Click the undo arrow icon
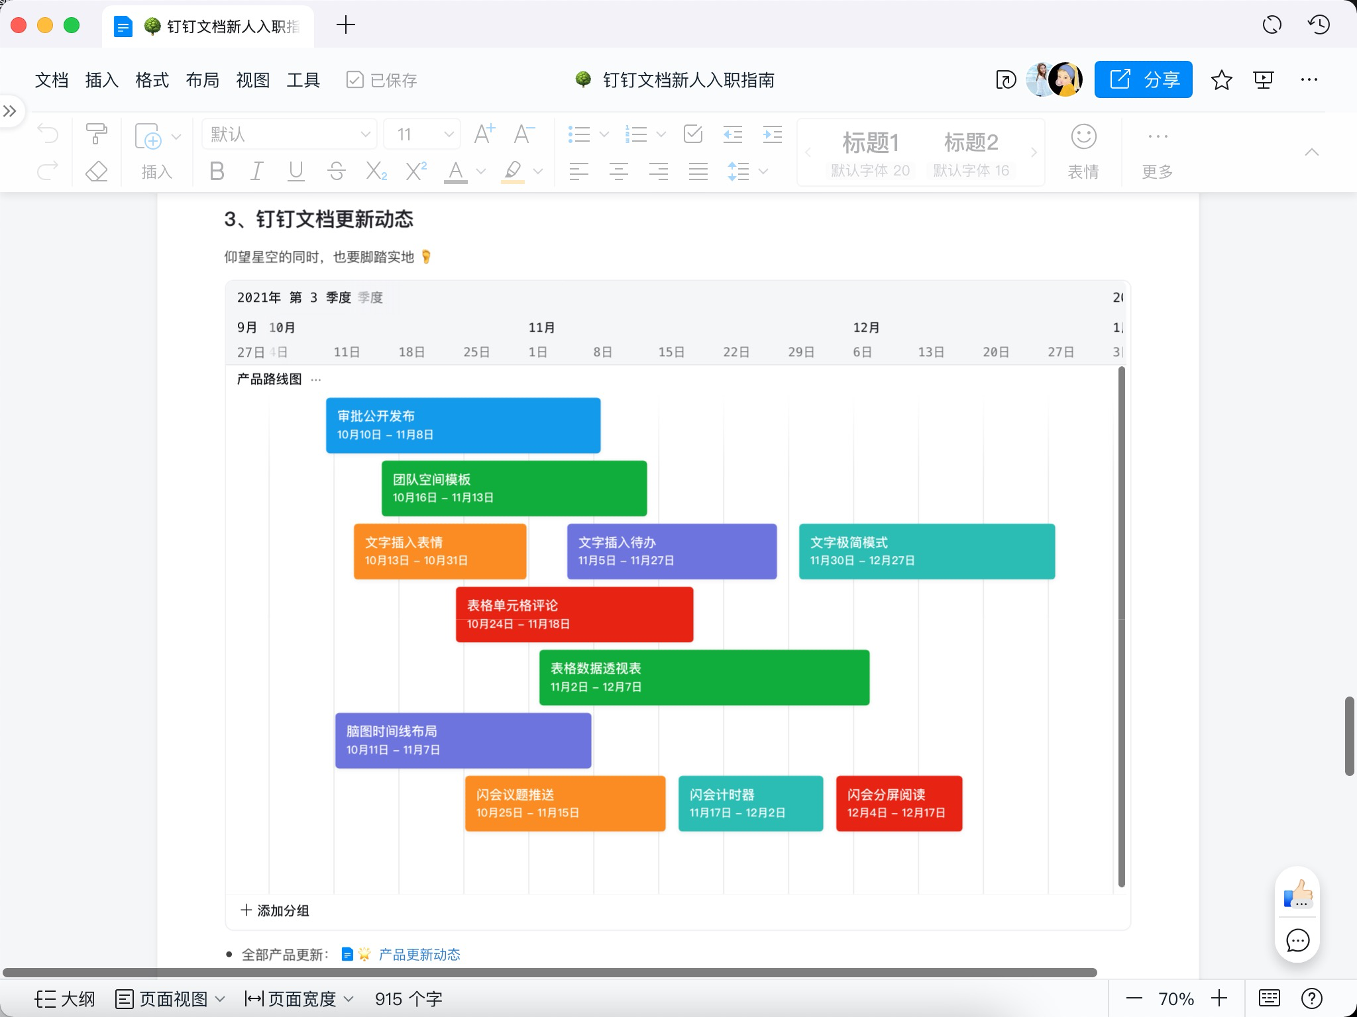 (48, 134)
